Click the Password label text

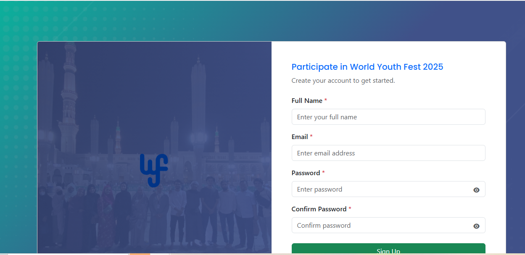click(x=306, y=173)
